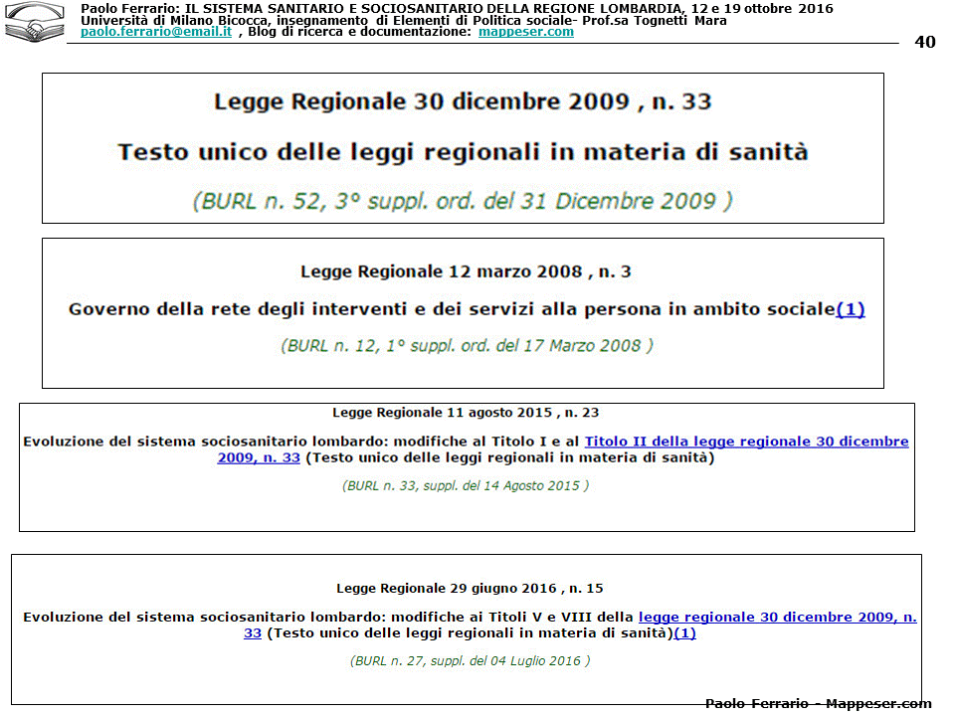Select heading 'Legge Regionale 29 giugno 2016, n. 15'
Viewport: 955px width, 716px height.
(x=470, y=589)
